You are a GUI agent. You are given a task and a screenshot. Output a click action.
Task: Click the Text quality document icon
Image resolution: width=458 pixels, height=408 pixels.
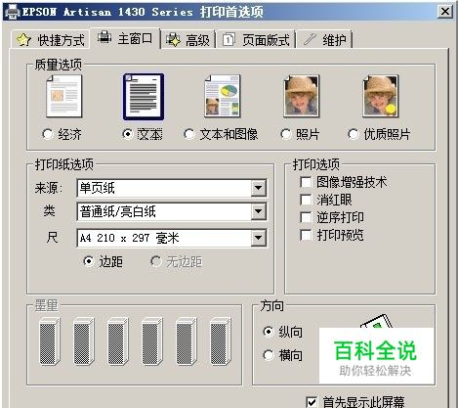point(144,97)
